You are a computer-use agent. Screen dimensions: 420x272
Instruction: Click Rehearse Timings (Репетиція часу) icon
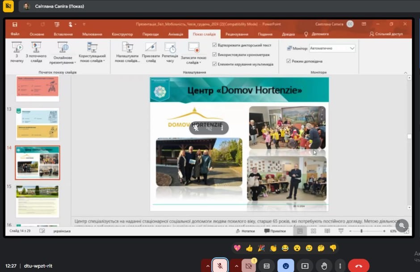click(170, 48)
